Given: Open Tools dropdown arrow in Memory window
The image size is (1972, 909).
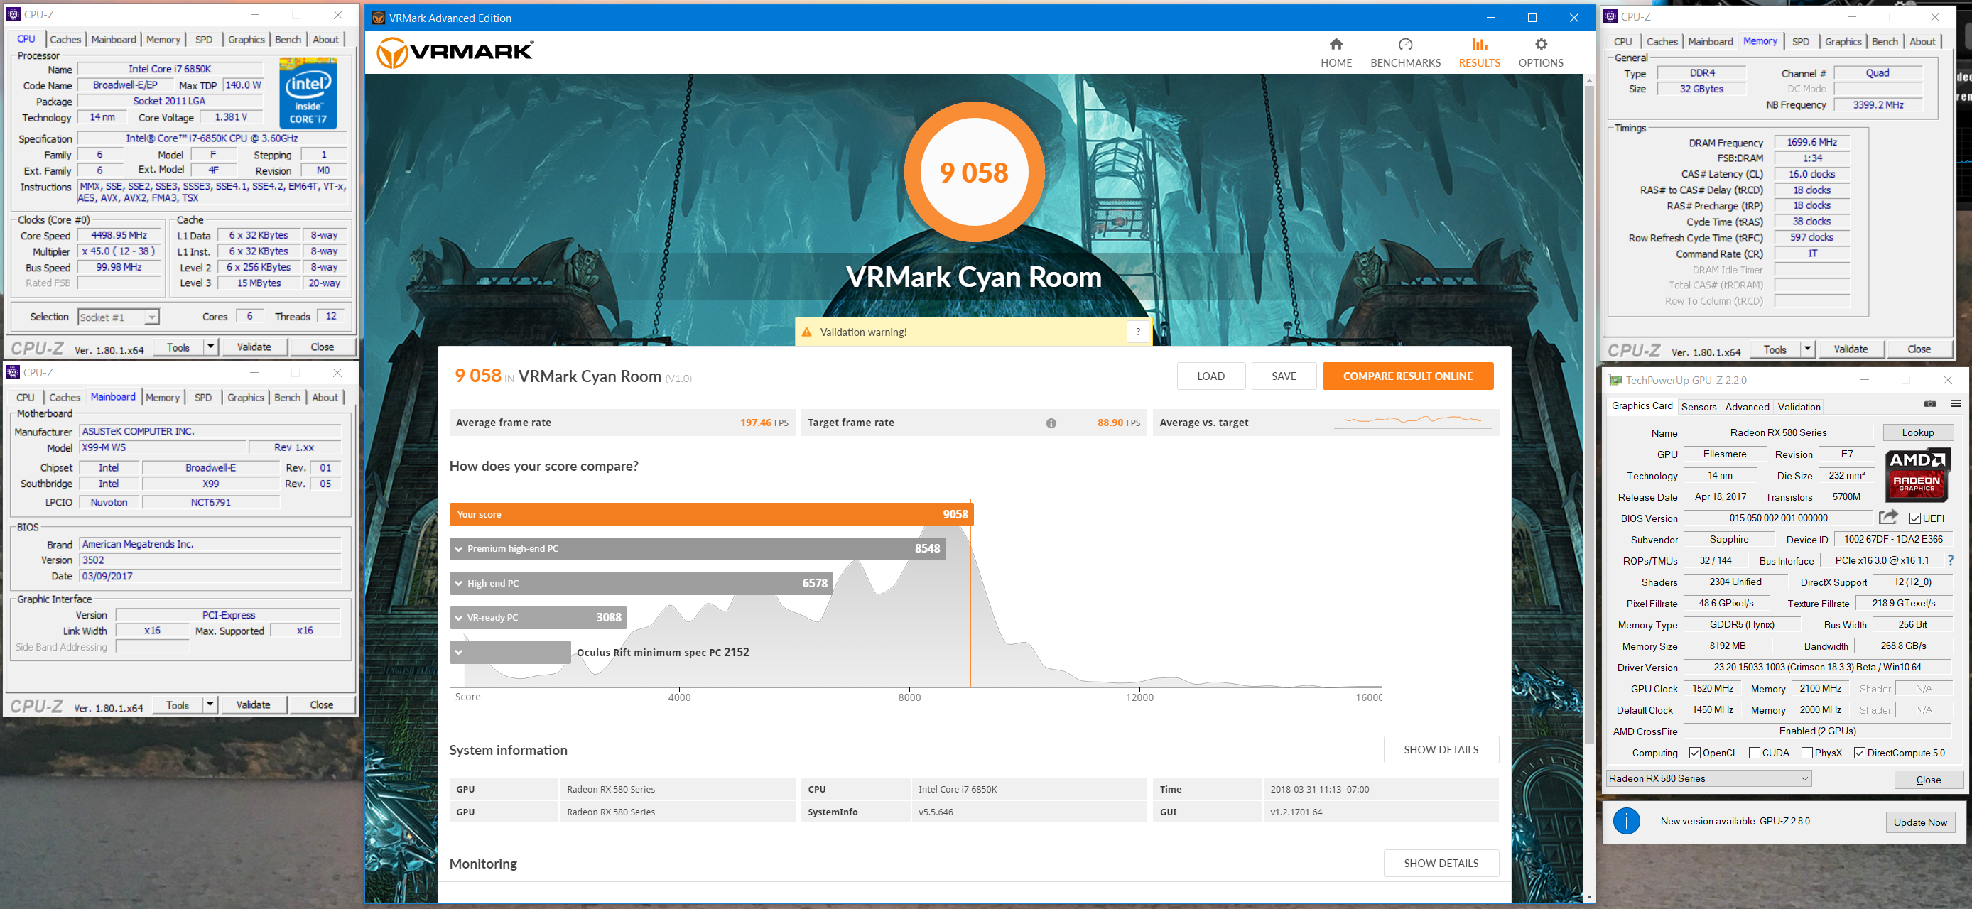Looking at the screenshot, I should [1807, 349].
